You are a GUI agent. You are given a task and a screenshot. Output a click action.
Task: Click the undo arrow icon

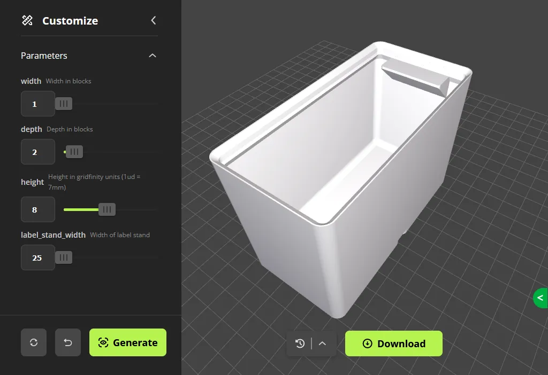pos(67,342)
